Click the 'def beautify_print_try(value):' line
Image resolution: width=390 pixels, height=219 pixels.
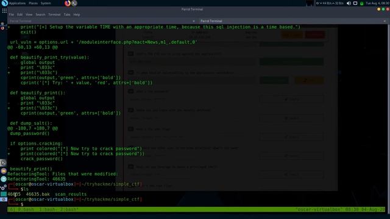49,57
